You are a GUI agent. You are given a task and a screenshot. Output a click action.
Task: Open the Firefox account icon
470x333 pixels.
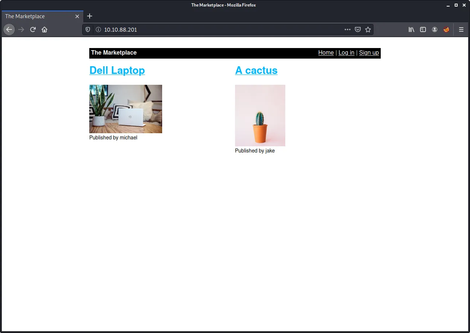pyautogui.click(x=435, y=29)
